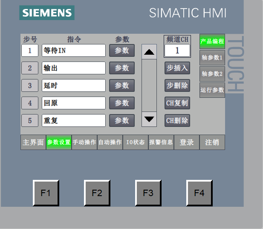This screenshot has width=263, height=229.
Task: Switch to the 主界面 tab
Action: coord(33,142)
